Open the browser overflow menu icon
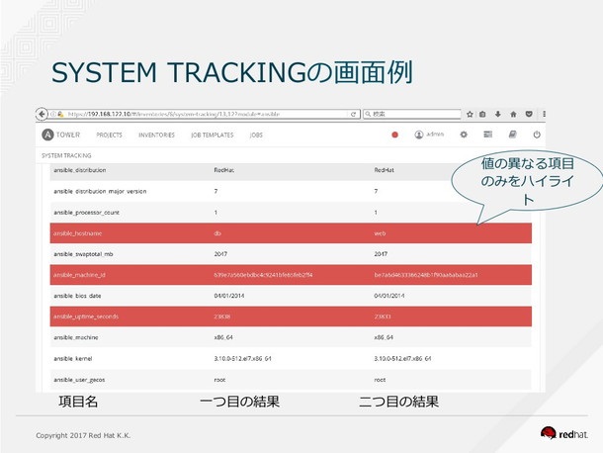 tap(544, 114)
